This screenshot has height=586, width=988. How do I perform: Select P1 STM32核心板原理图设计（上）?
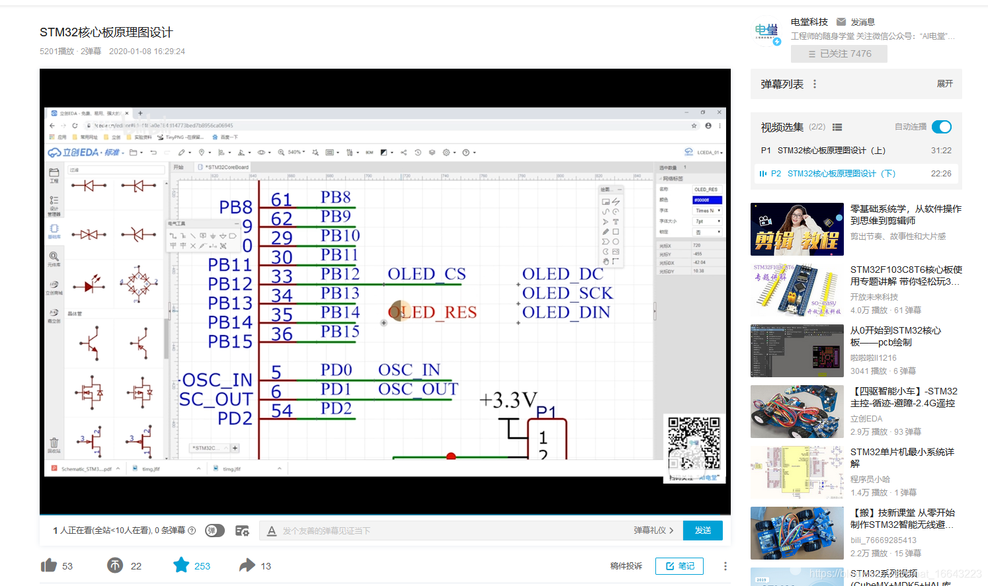(856, 151)
